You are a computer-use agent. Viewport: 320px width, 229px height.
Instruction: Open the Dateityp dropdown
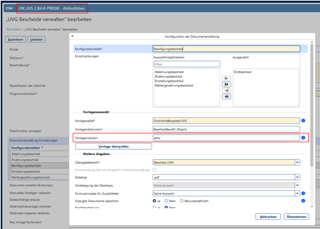297,177
